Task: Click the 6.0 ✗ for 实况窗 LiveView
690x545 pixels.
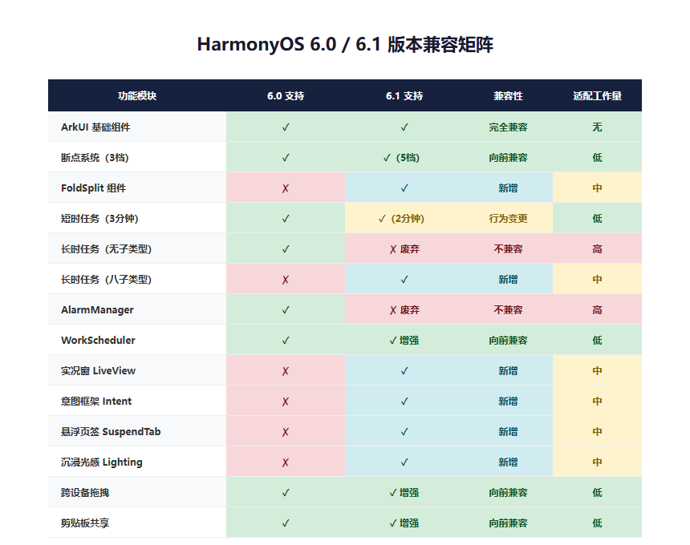Action: 286,371
